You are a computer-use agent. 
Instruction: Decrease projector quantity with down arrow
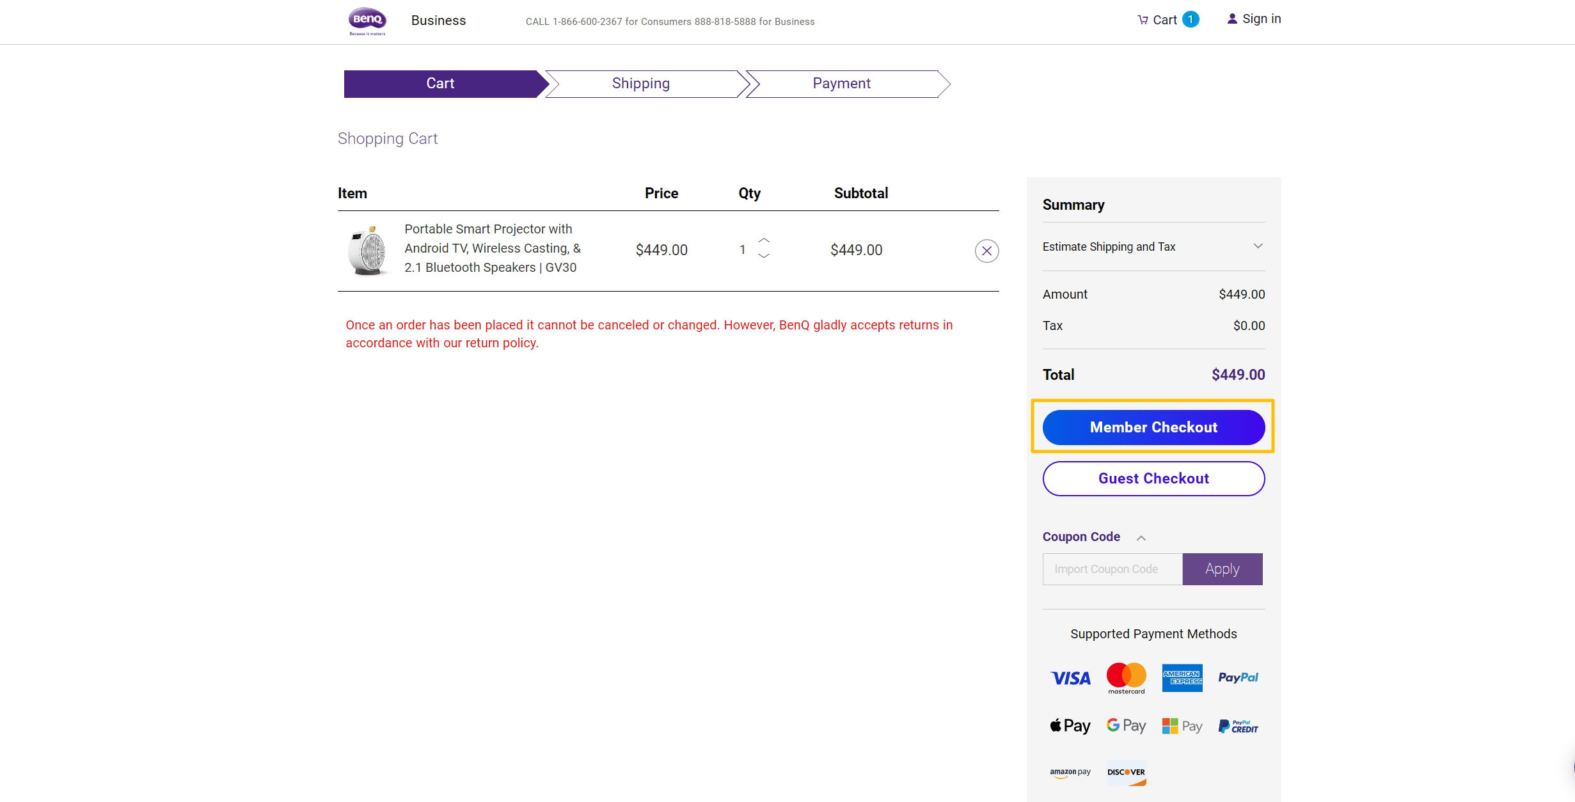pos(764,256)
